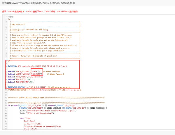Click the 'that is bundled with this package' line

pyautogui.click(x=42, y=38)
